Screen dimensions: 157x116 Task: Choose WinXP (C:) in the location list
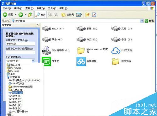(17, 93)
